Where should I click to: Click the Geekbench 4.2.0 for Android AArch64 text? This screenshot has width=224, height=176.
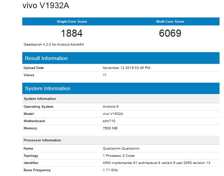click(x=54, y=45)
